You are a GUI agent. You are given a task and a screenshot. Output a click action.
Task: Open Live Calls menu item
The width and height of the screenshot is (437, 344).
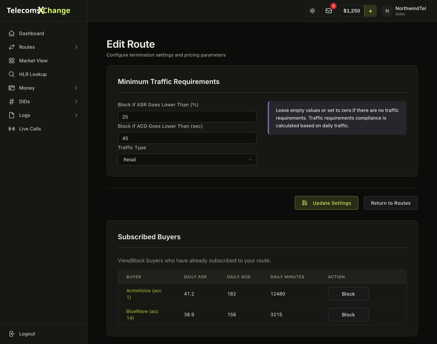[x=30, y=129]
